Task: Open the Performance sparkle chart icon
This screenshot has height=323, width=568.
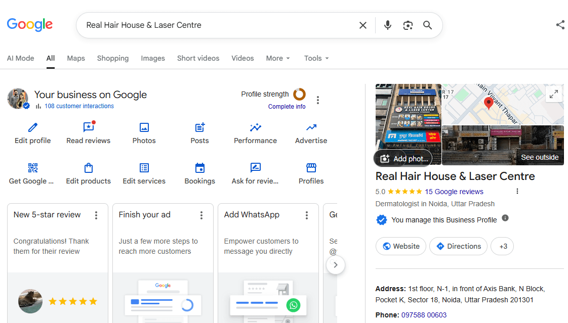Action: pos(255,127)
